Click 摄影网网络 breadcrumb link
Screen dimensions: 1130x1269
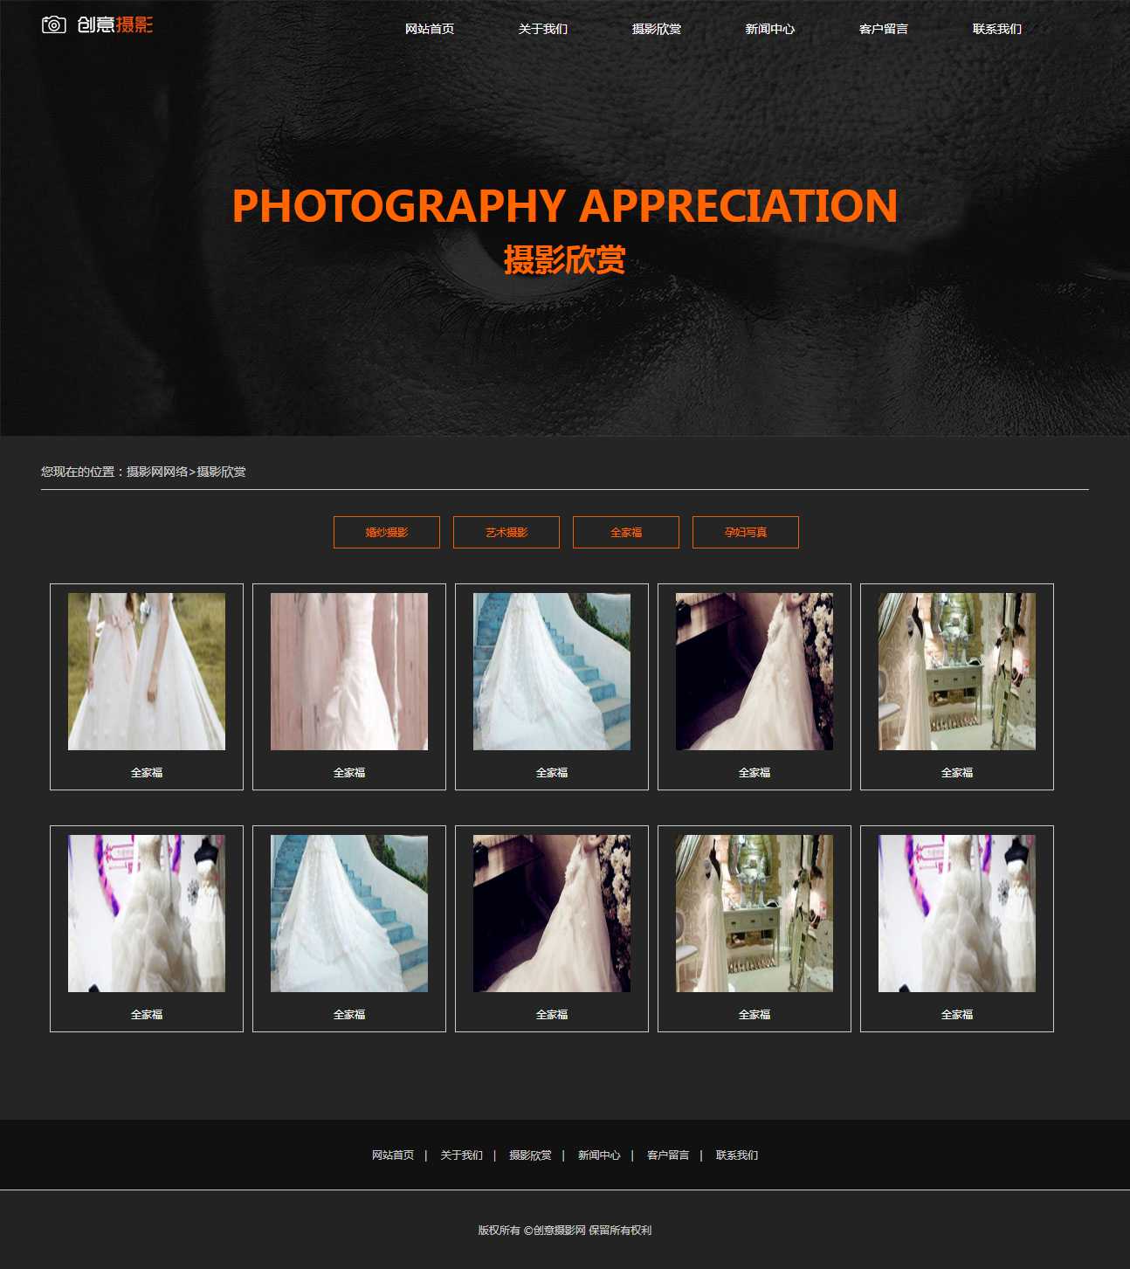[x=157, y=472]
